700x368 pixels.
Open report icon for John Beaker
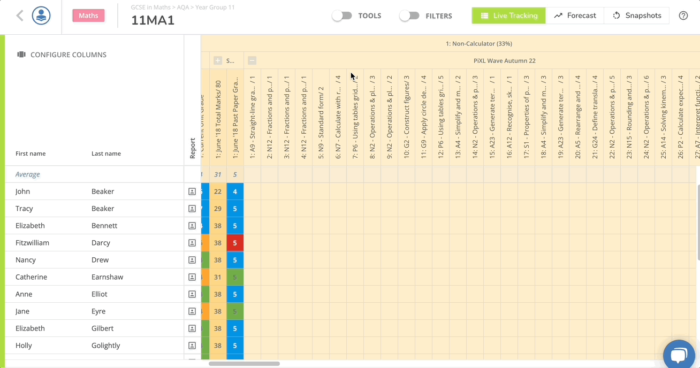click(x=192, y=191)
